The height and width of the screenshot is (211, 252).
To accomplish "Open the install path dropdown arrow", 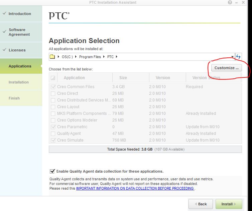I will (x=232, y=57).
